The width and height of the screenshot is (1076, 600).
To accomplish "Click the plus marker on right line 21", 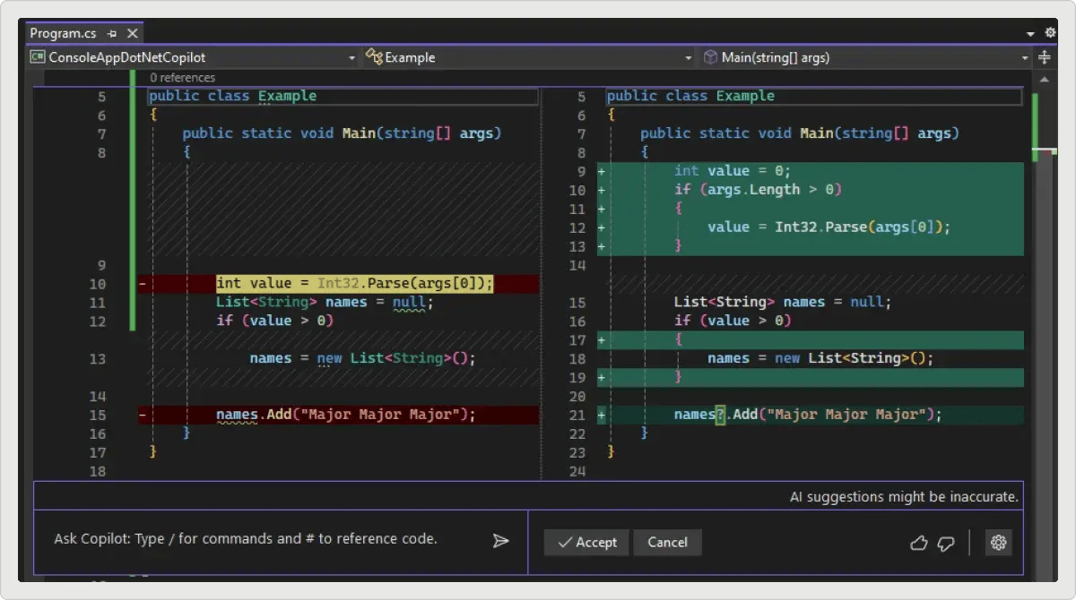I will point(601,415).
